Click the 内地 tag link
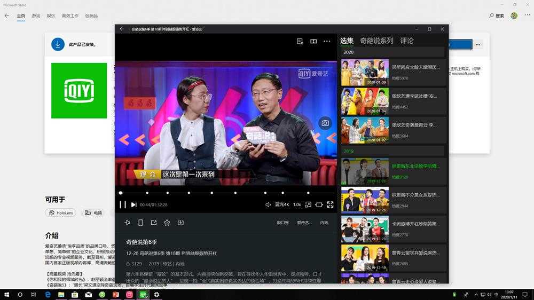Image resolution: width=534 pixels, height=300 pixels. coord(324,223)
